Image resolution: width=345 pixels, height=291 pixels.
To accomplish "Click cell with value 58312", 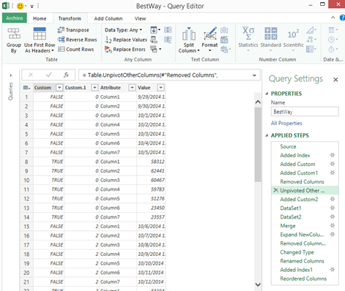I will [151, 162].
